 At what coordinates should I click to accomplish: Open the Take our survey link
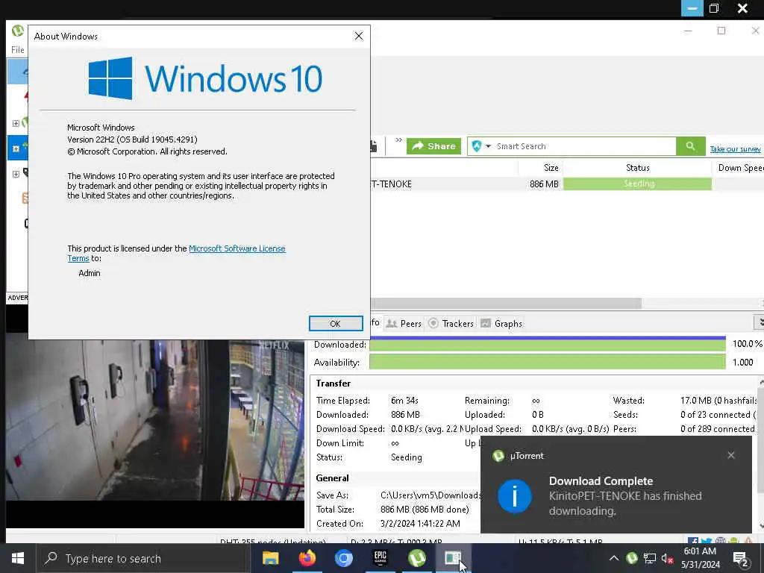click(x=735, y=149)
